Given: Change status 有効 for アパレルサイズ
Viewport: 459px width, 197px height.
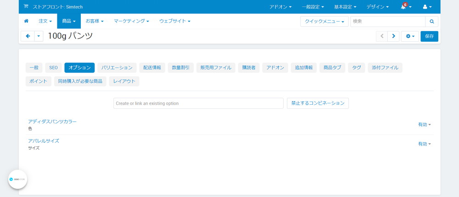Looking at the screenshot, I should click(x=425, y=144).
